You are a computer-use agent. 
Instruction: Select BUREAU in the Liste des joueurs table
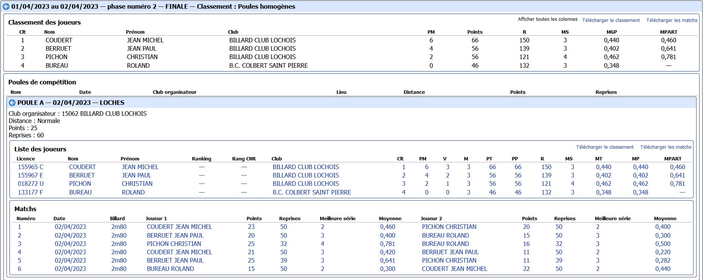click(80, 192)
